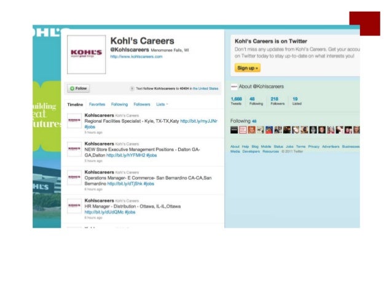Expand the Lists dropdown

click(162, 104)
